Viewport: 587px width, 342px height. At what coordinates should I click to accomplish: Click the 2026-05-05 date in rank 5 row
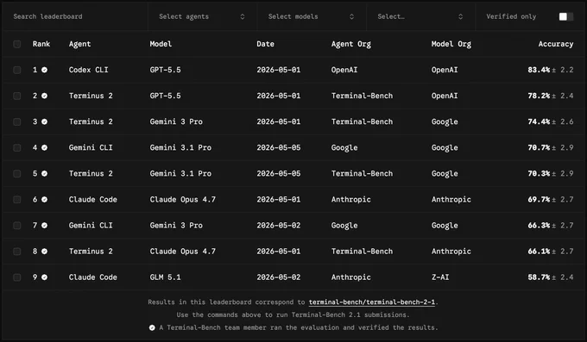[279, 173]
